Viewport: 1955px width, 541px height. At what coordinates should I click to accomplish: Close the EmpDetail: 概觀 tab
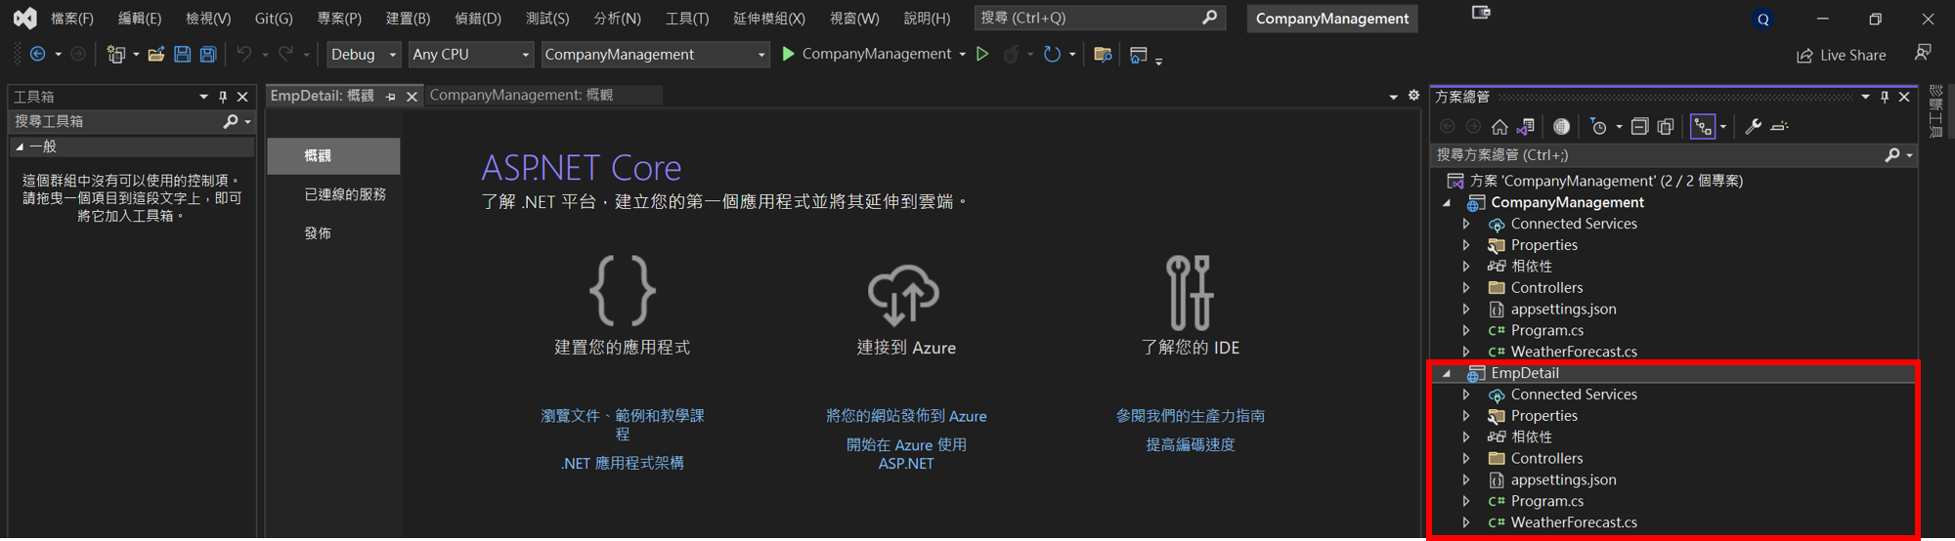tap(412, 97)
